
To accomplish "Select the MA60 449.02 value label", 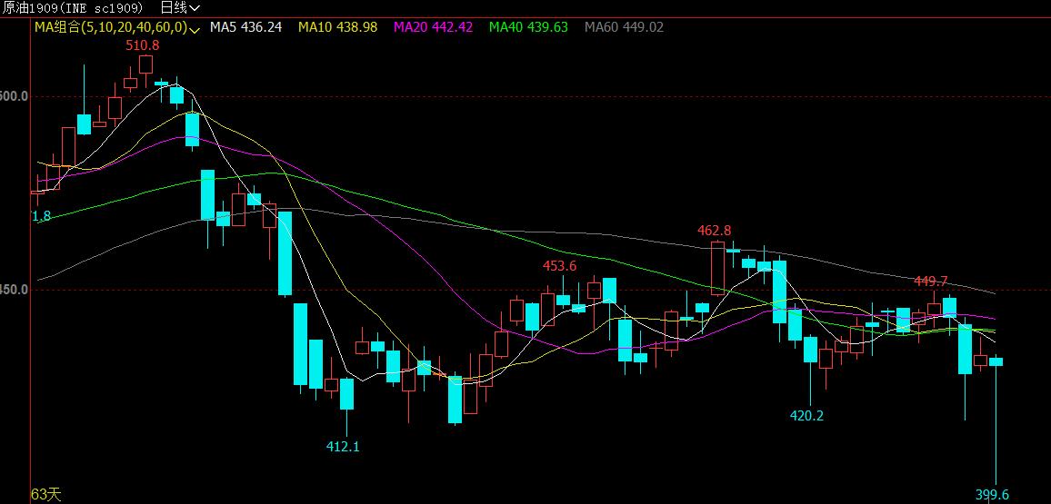I will click(624, 27).
